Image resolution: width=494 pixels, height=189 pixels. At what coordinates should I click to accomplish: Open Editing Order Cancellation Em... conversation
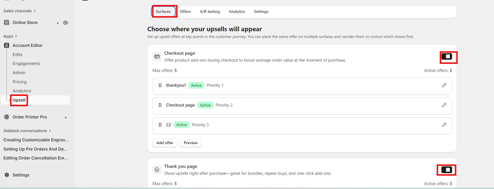pos(36,158)
